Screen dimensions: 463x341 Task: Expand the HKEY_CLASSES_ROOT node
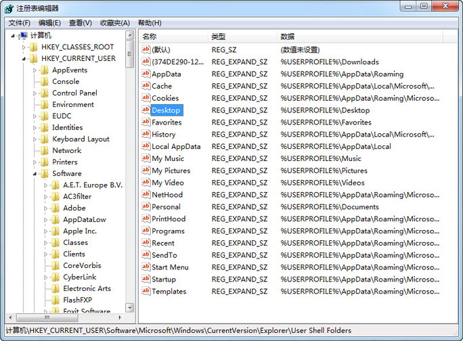pyautogui.click(x=24, y=47)
